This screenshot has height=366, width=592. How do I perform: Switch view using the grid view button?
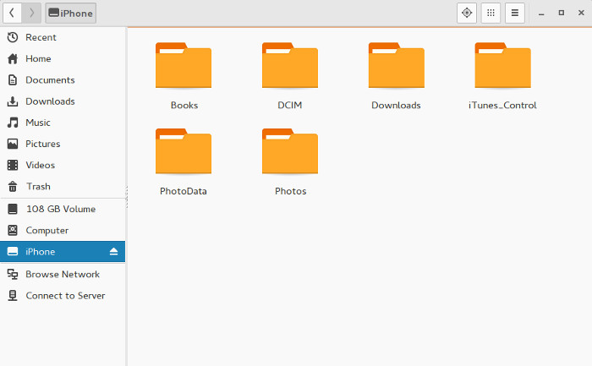(491, 13)
